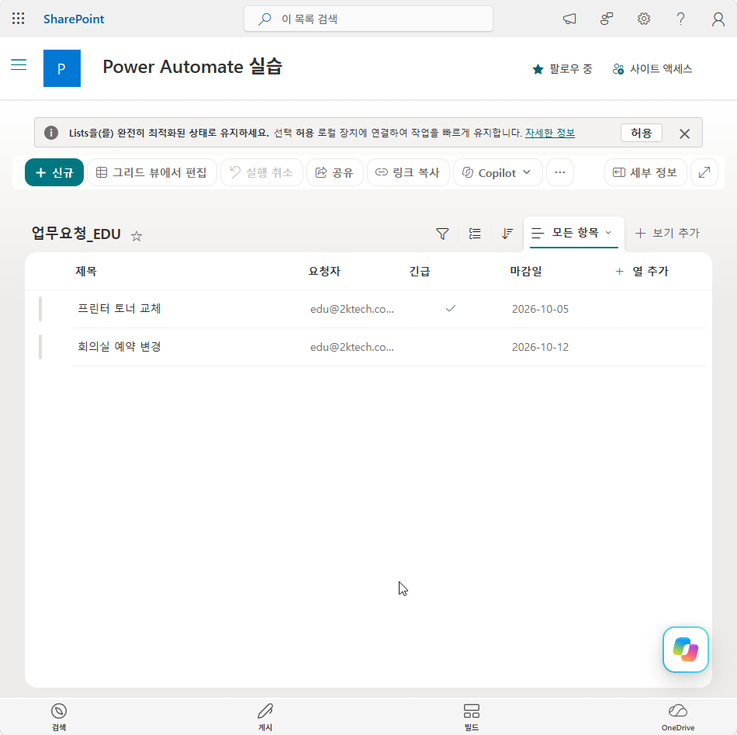
Task: Click the 공유 share button
Action: tap(334, 172)
